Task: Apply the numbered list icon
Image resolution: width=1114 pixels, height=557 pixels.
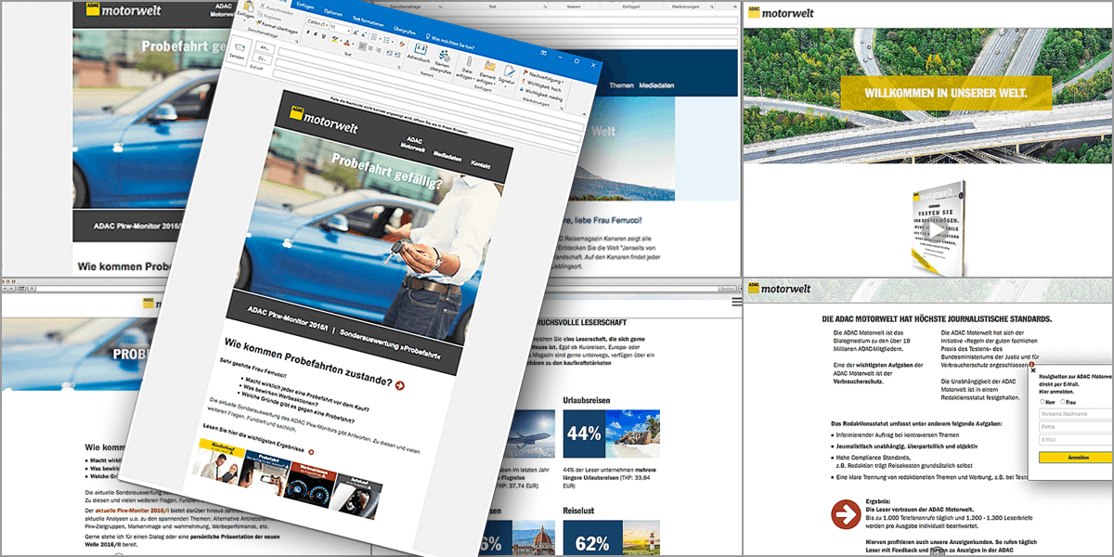Action: 386,40
